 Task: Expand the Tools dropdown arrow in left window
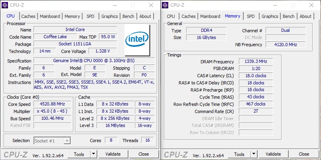click(x=94, y=154)
